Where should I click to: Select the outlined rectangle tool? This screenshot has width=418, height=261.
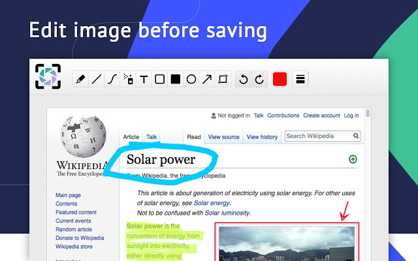click(159, 79)
